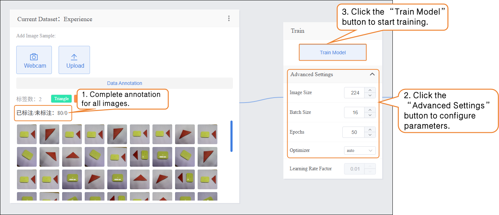Decrease Epochs using the down arrow
Screen dimensions: 499x215
[370, 135]
